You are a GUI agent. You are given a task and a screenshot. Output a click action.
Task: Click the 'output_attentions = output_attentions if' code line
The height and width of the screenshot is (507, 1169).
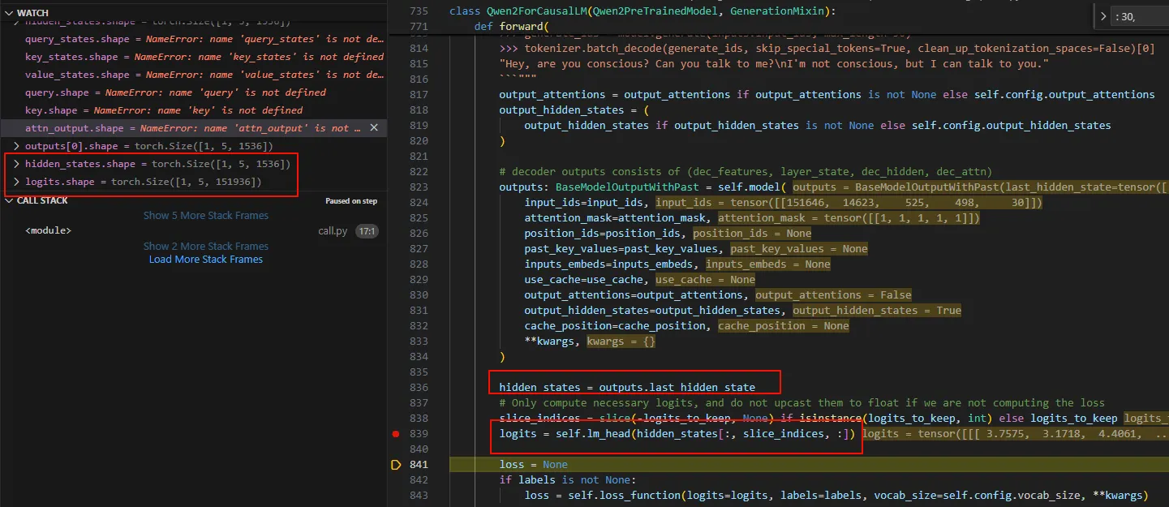[827, 95]
